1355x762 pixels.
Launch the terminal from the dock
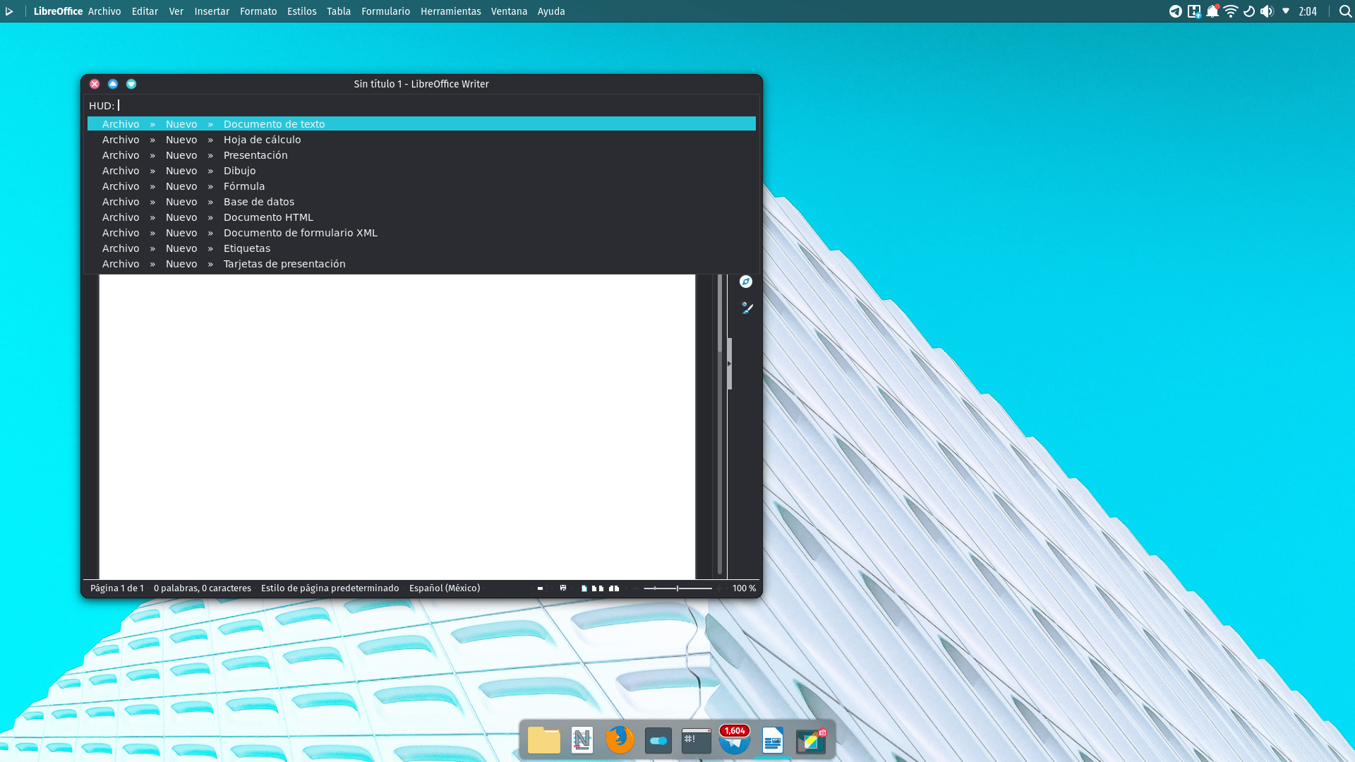tap(697, 741)
